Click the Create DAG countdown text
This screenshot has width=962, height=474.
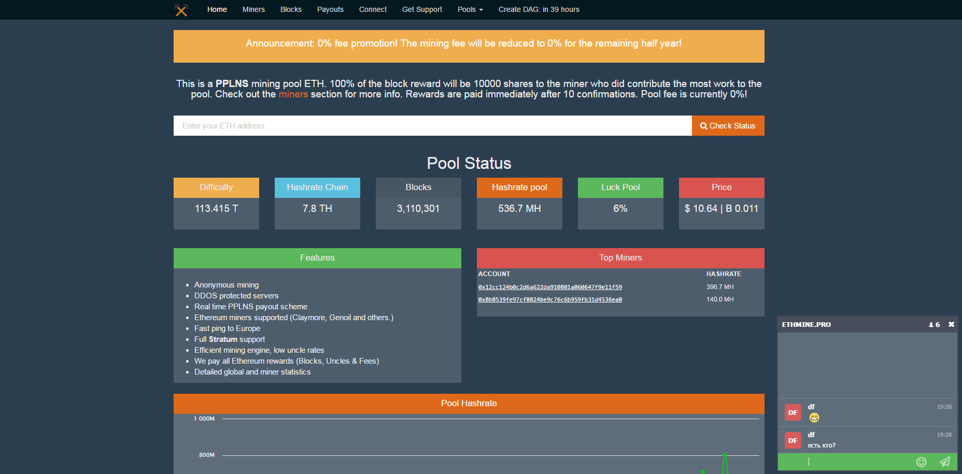coord(539,9)
